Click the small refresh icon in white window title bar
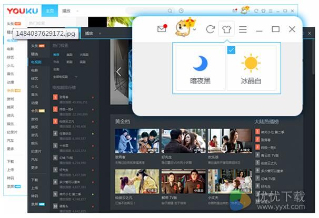 point(256,11)
